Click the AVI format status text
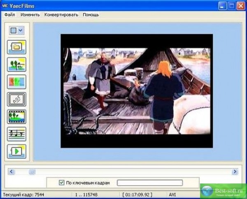This screenshot has height=199, width=247. coord(172,195)
